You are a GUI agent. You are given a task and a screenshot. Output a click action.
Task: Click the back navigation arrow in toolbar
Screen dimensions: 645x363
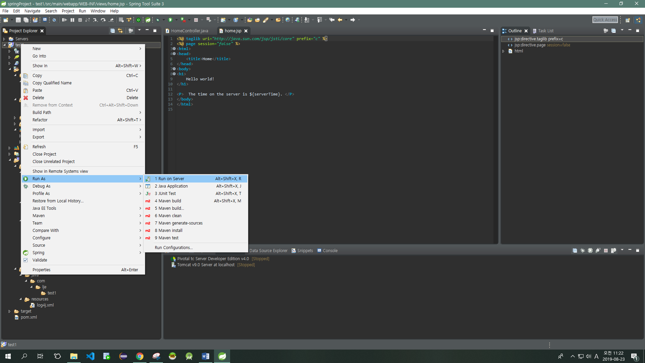[340, 20]
